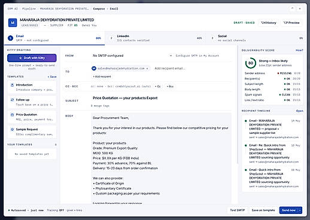Go to Pipeline in the breadcrumb
The image size is (310, 220).
click(29, 9)
